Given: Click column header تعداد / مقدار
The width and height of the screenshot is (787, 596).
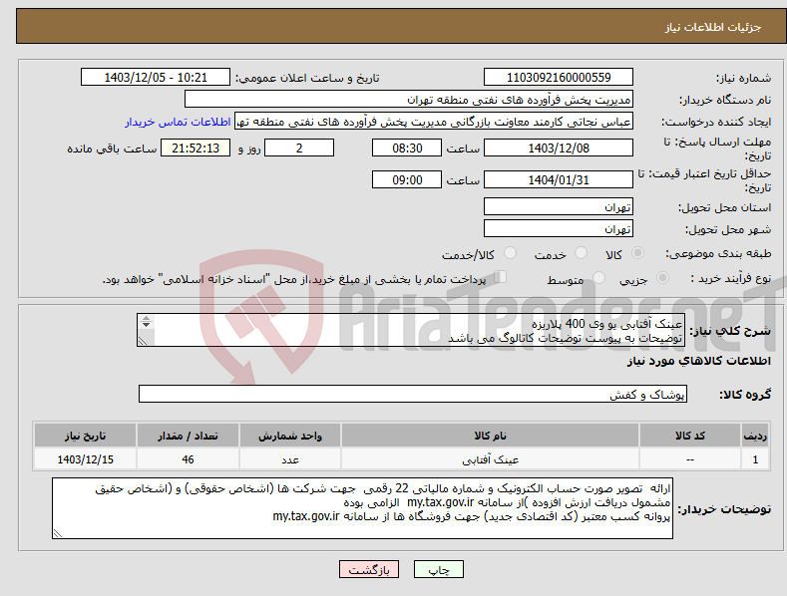Looking at the screenshot, I should (x=188, y=436).
